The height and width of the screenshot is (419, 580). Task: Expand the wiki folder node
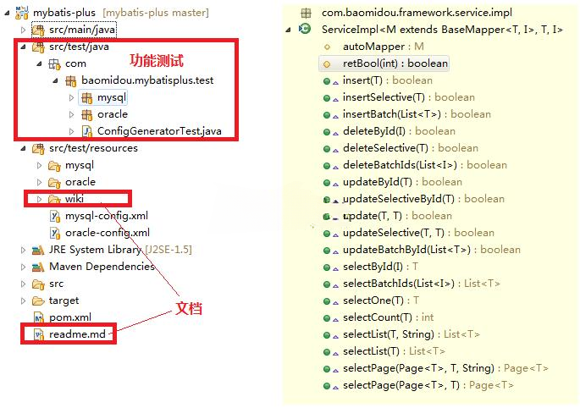coord(38,199)
